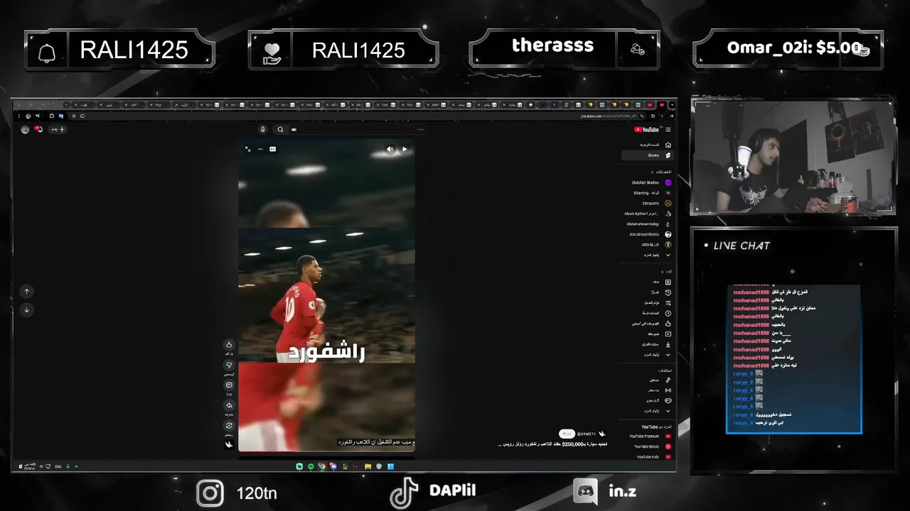Open the ABO-SLLO channel
Screen dimensions: 910x511
pos(647,245)
